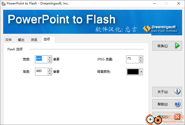
Task: Click the 转换(C) button
Action: point(167,46)
